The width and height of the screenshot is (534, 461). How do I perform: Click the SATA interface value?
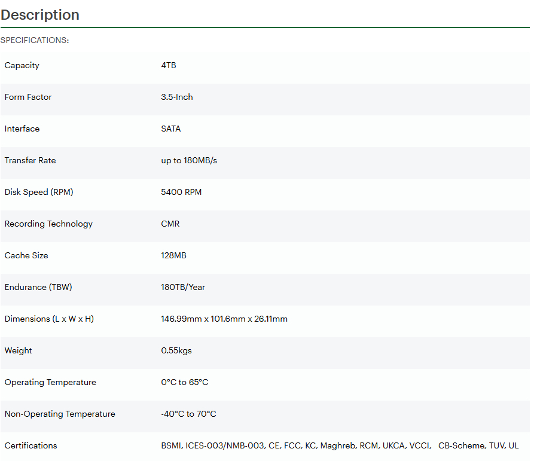(x=171, y=129)
